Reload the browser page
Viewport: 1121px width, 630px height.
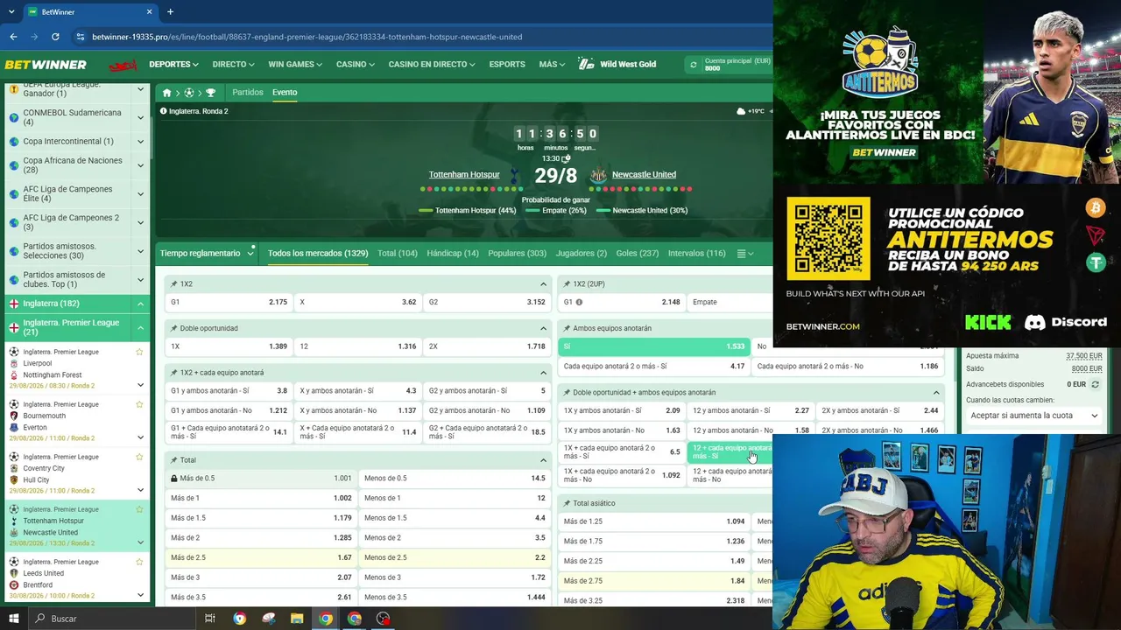point(55,37)
